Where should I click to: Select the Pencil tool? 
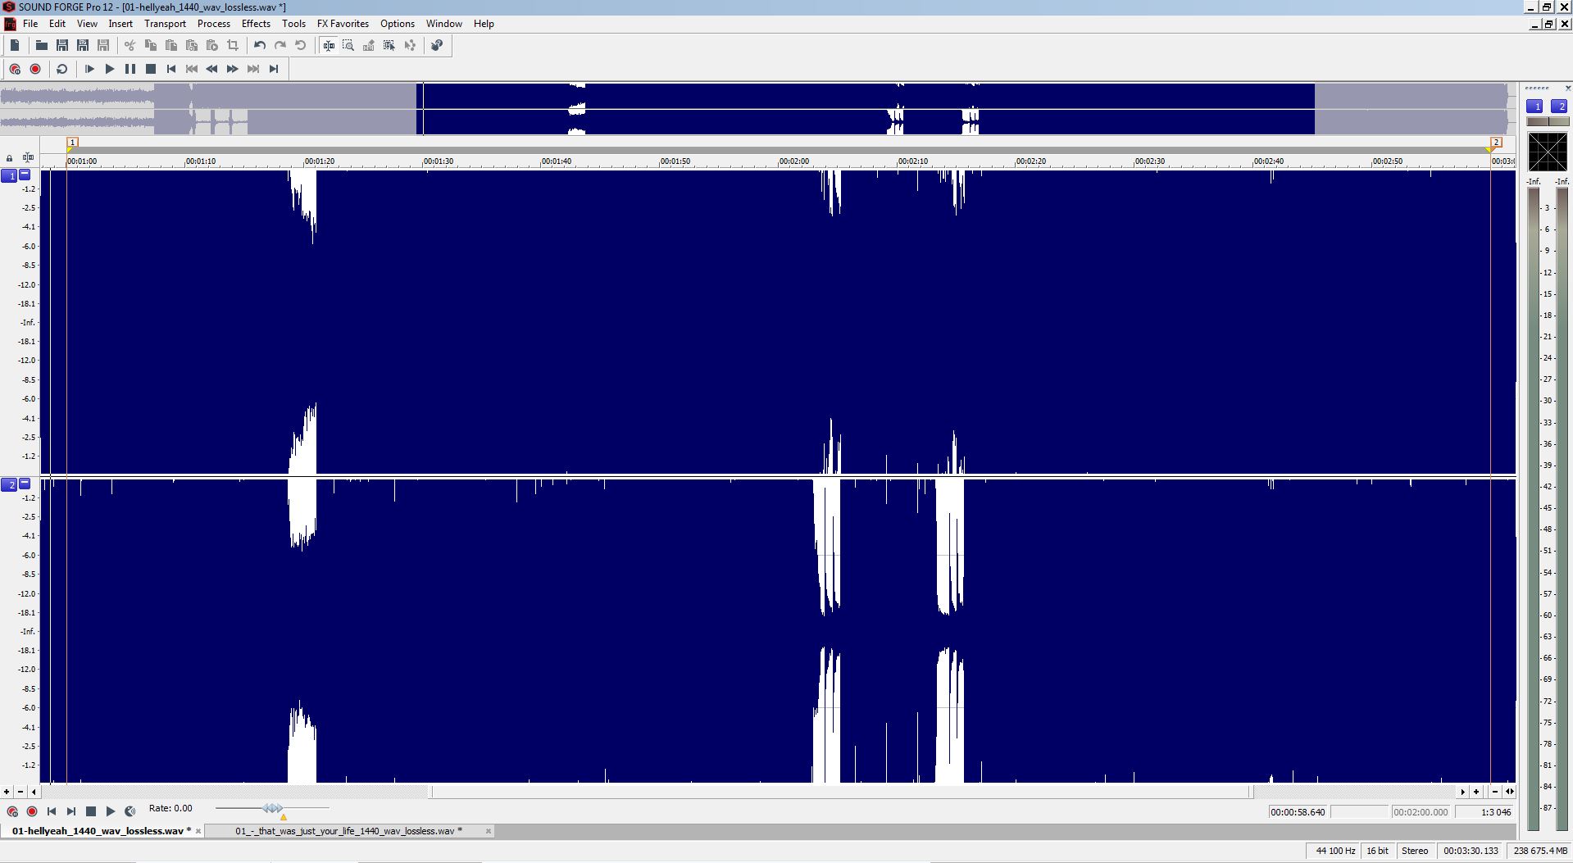click(x=369, y=46)
